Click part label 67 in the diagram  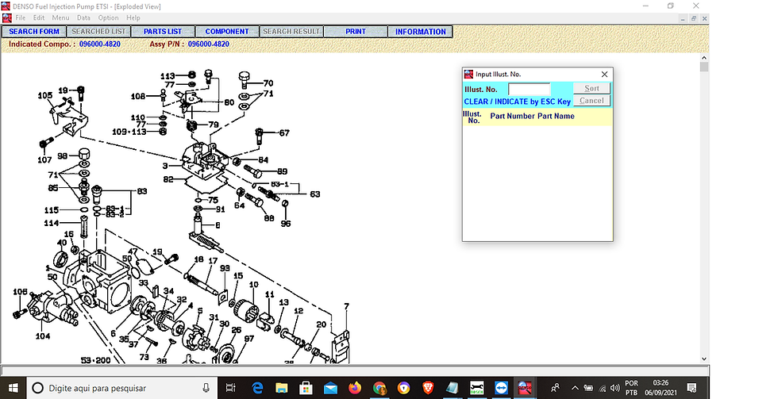pyautogui.click(x=284, y=132)
